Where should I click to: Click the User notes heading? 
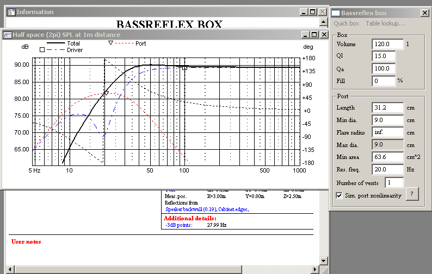26,241
